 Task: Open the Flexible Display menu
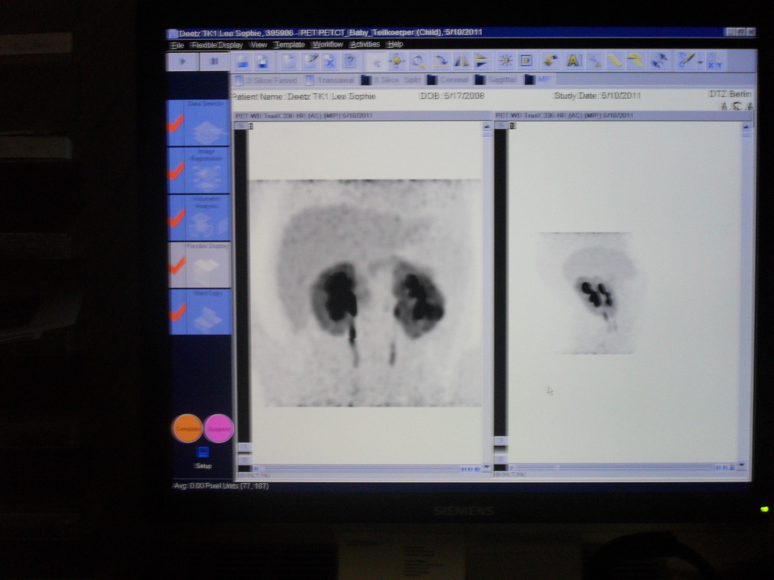(217, 45)
